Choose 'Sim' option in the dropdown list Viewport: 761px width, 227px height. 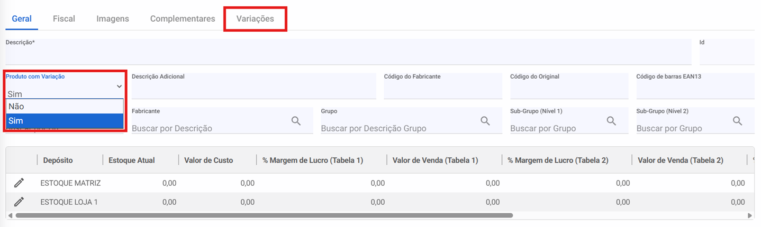[65, 121]
